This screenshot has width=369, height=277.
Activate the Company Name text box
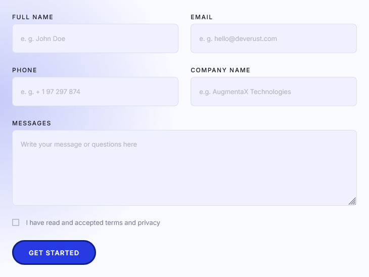(x=273, y=91)
